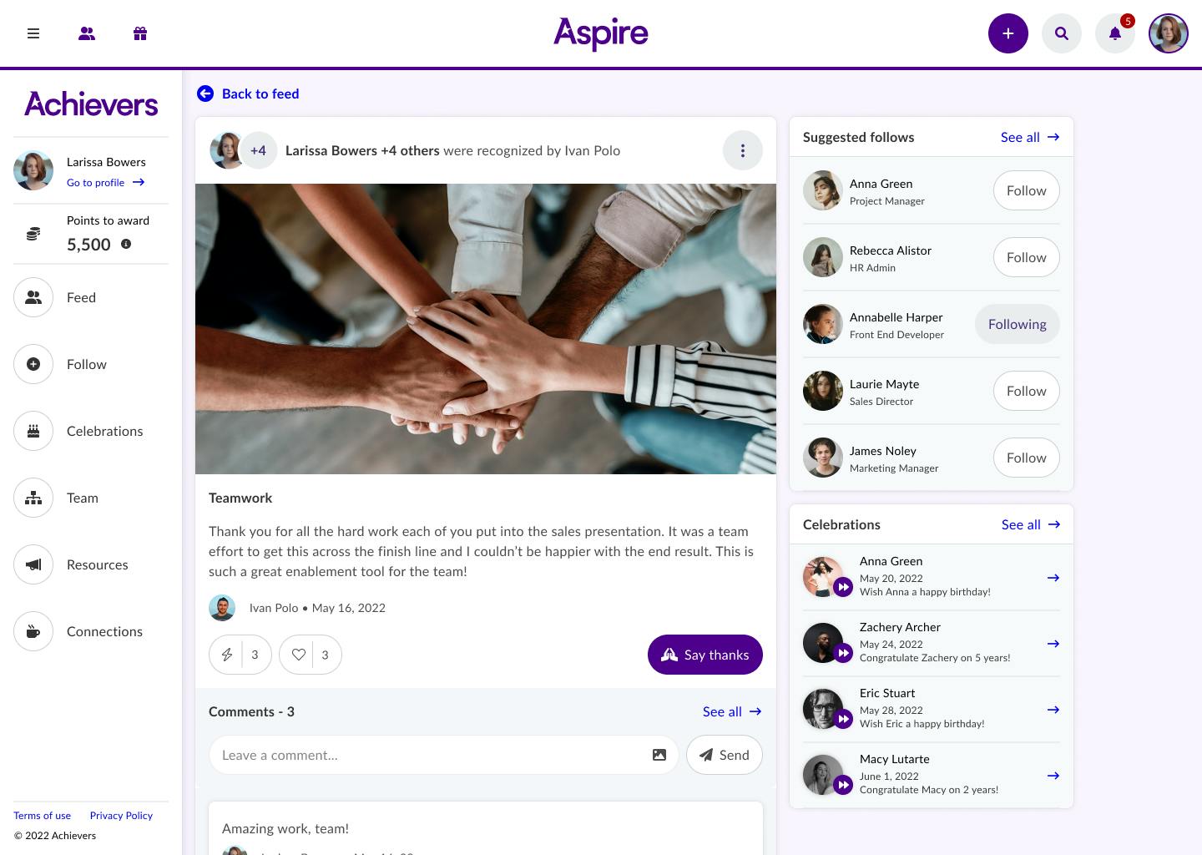The width and height of the screenshot is (1202, 855).
Task: Click the gift rewards icon in header
Action: pos(140,33)
